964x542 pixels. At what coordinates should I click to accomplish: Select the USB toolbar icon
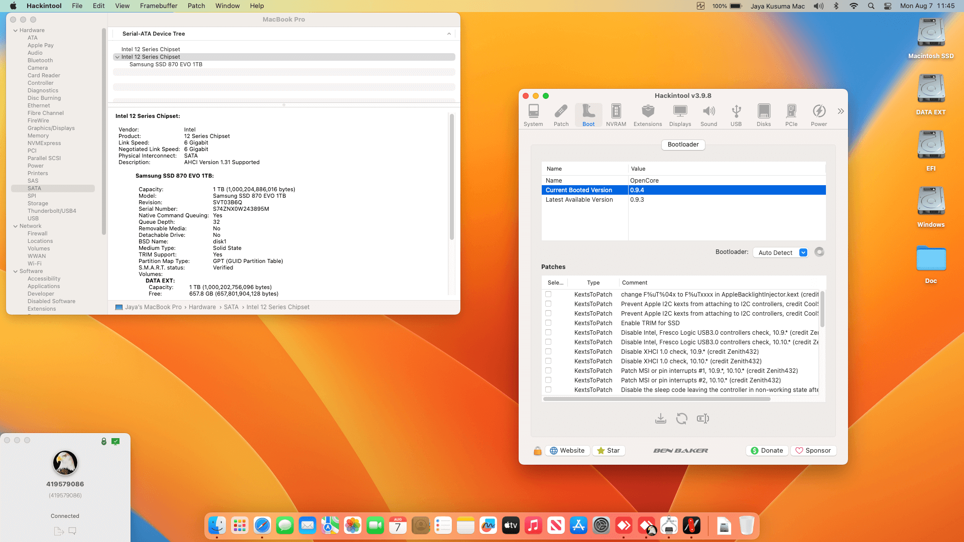[x=736, y=115]
